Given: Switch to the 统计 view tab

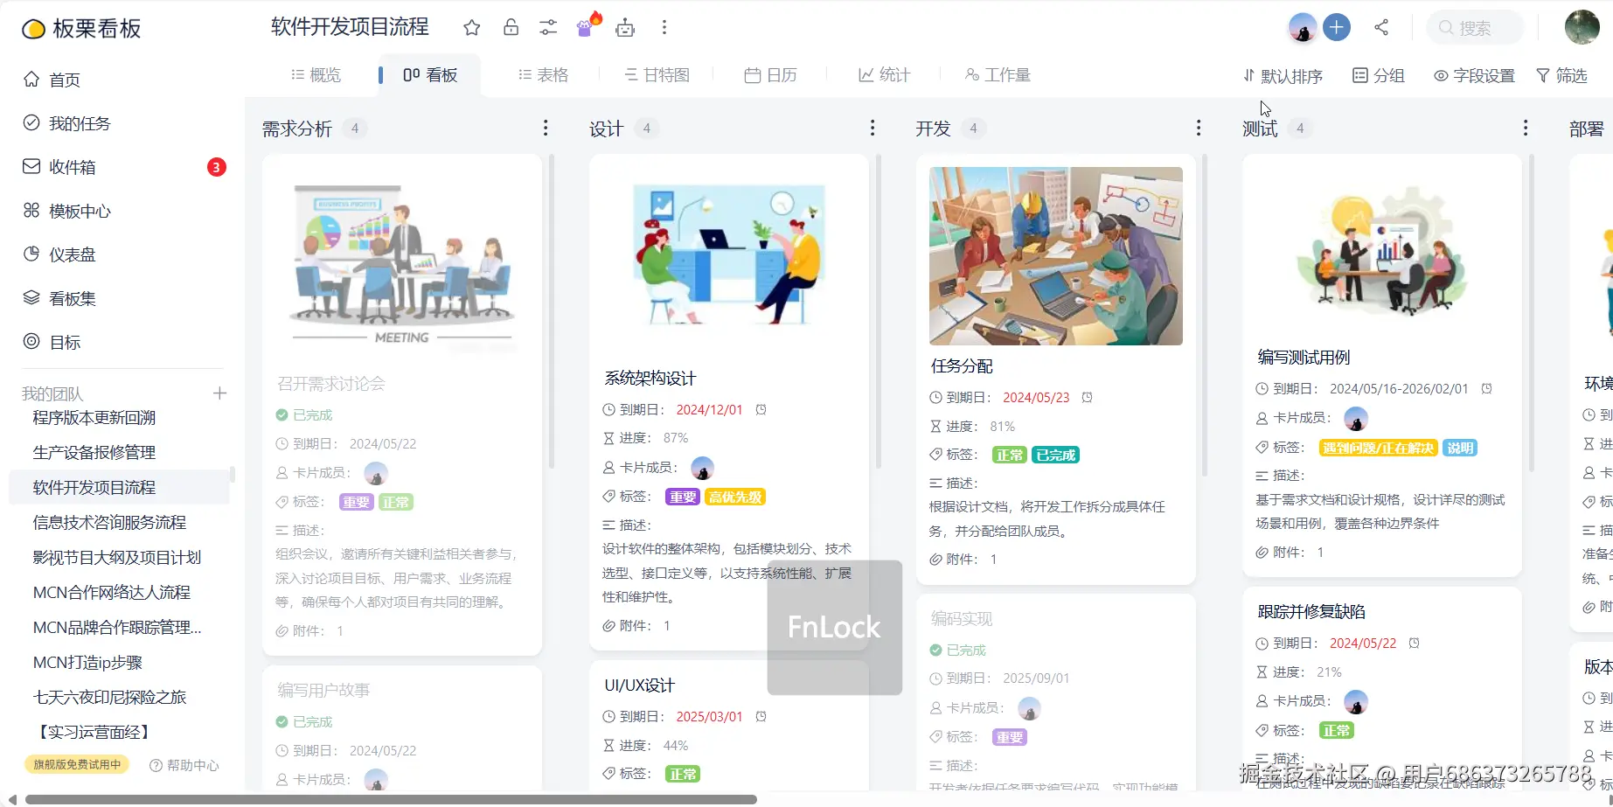Looking at the screenshot, I should tap(885, 75).
